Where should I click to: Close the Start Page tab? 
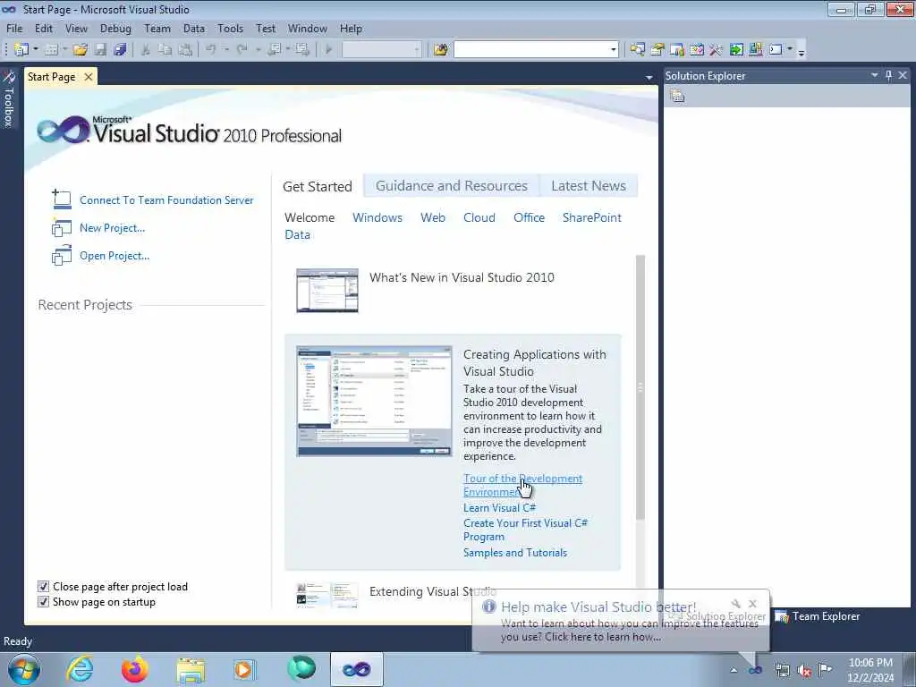[89, 77]
